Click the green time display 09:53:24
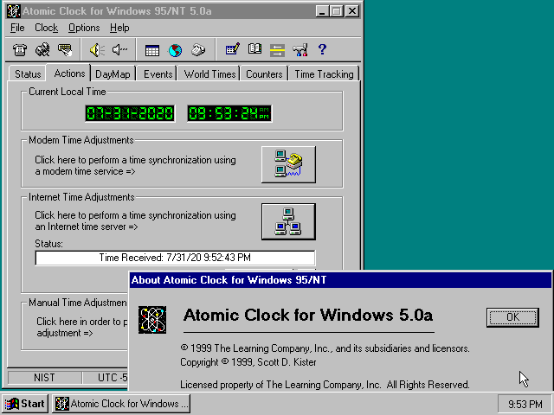 coord(229,113)
